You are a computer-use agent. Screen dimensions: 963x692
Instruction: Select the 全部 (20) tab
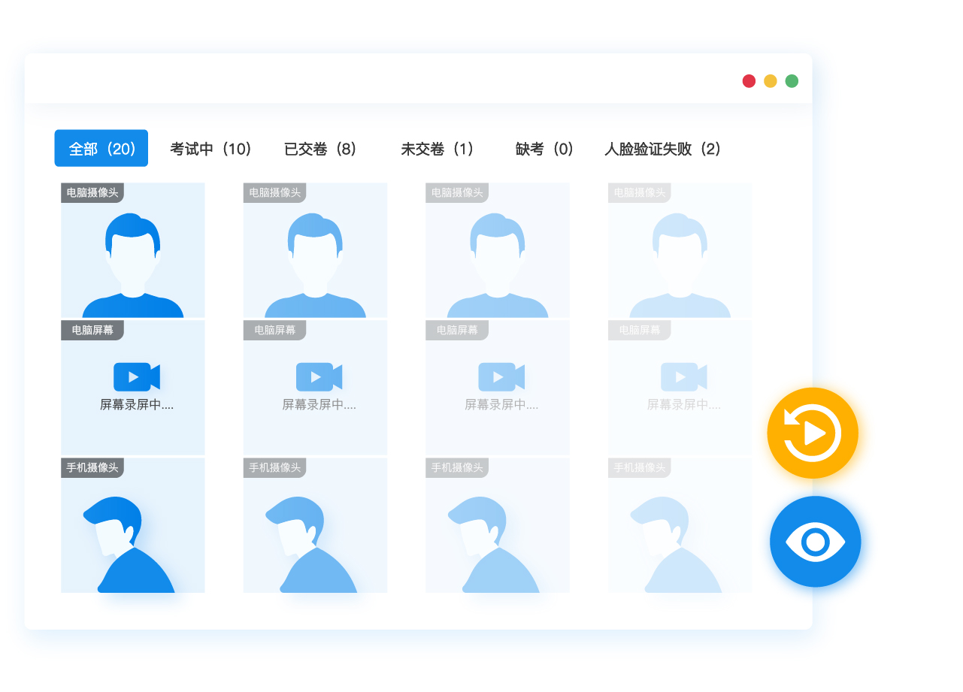click(101, 149)
